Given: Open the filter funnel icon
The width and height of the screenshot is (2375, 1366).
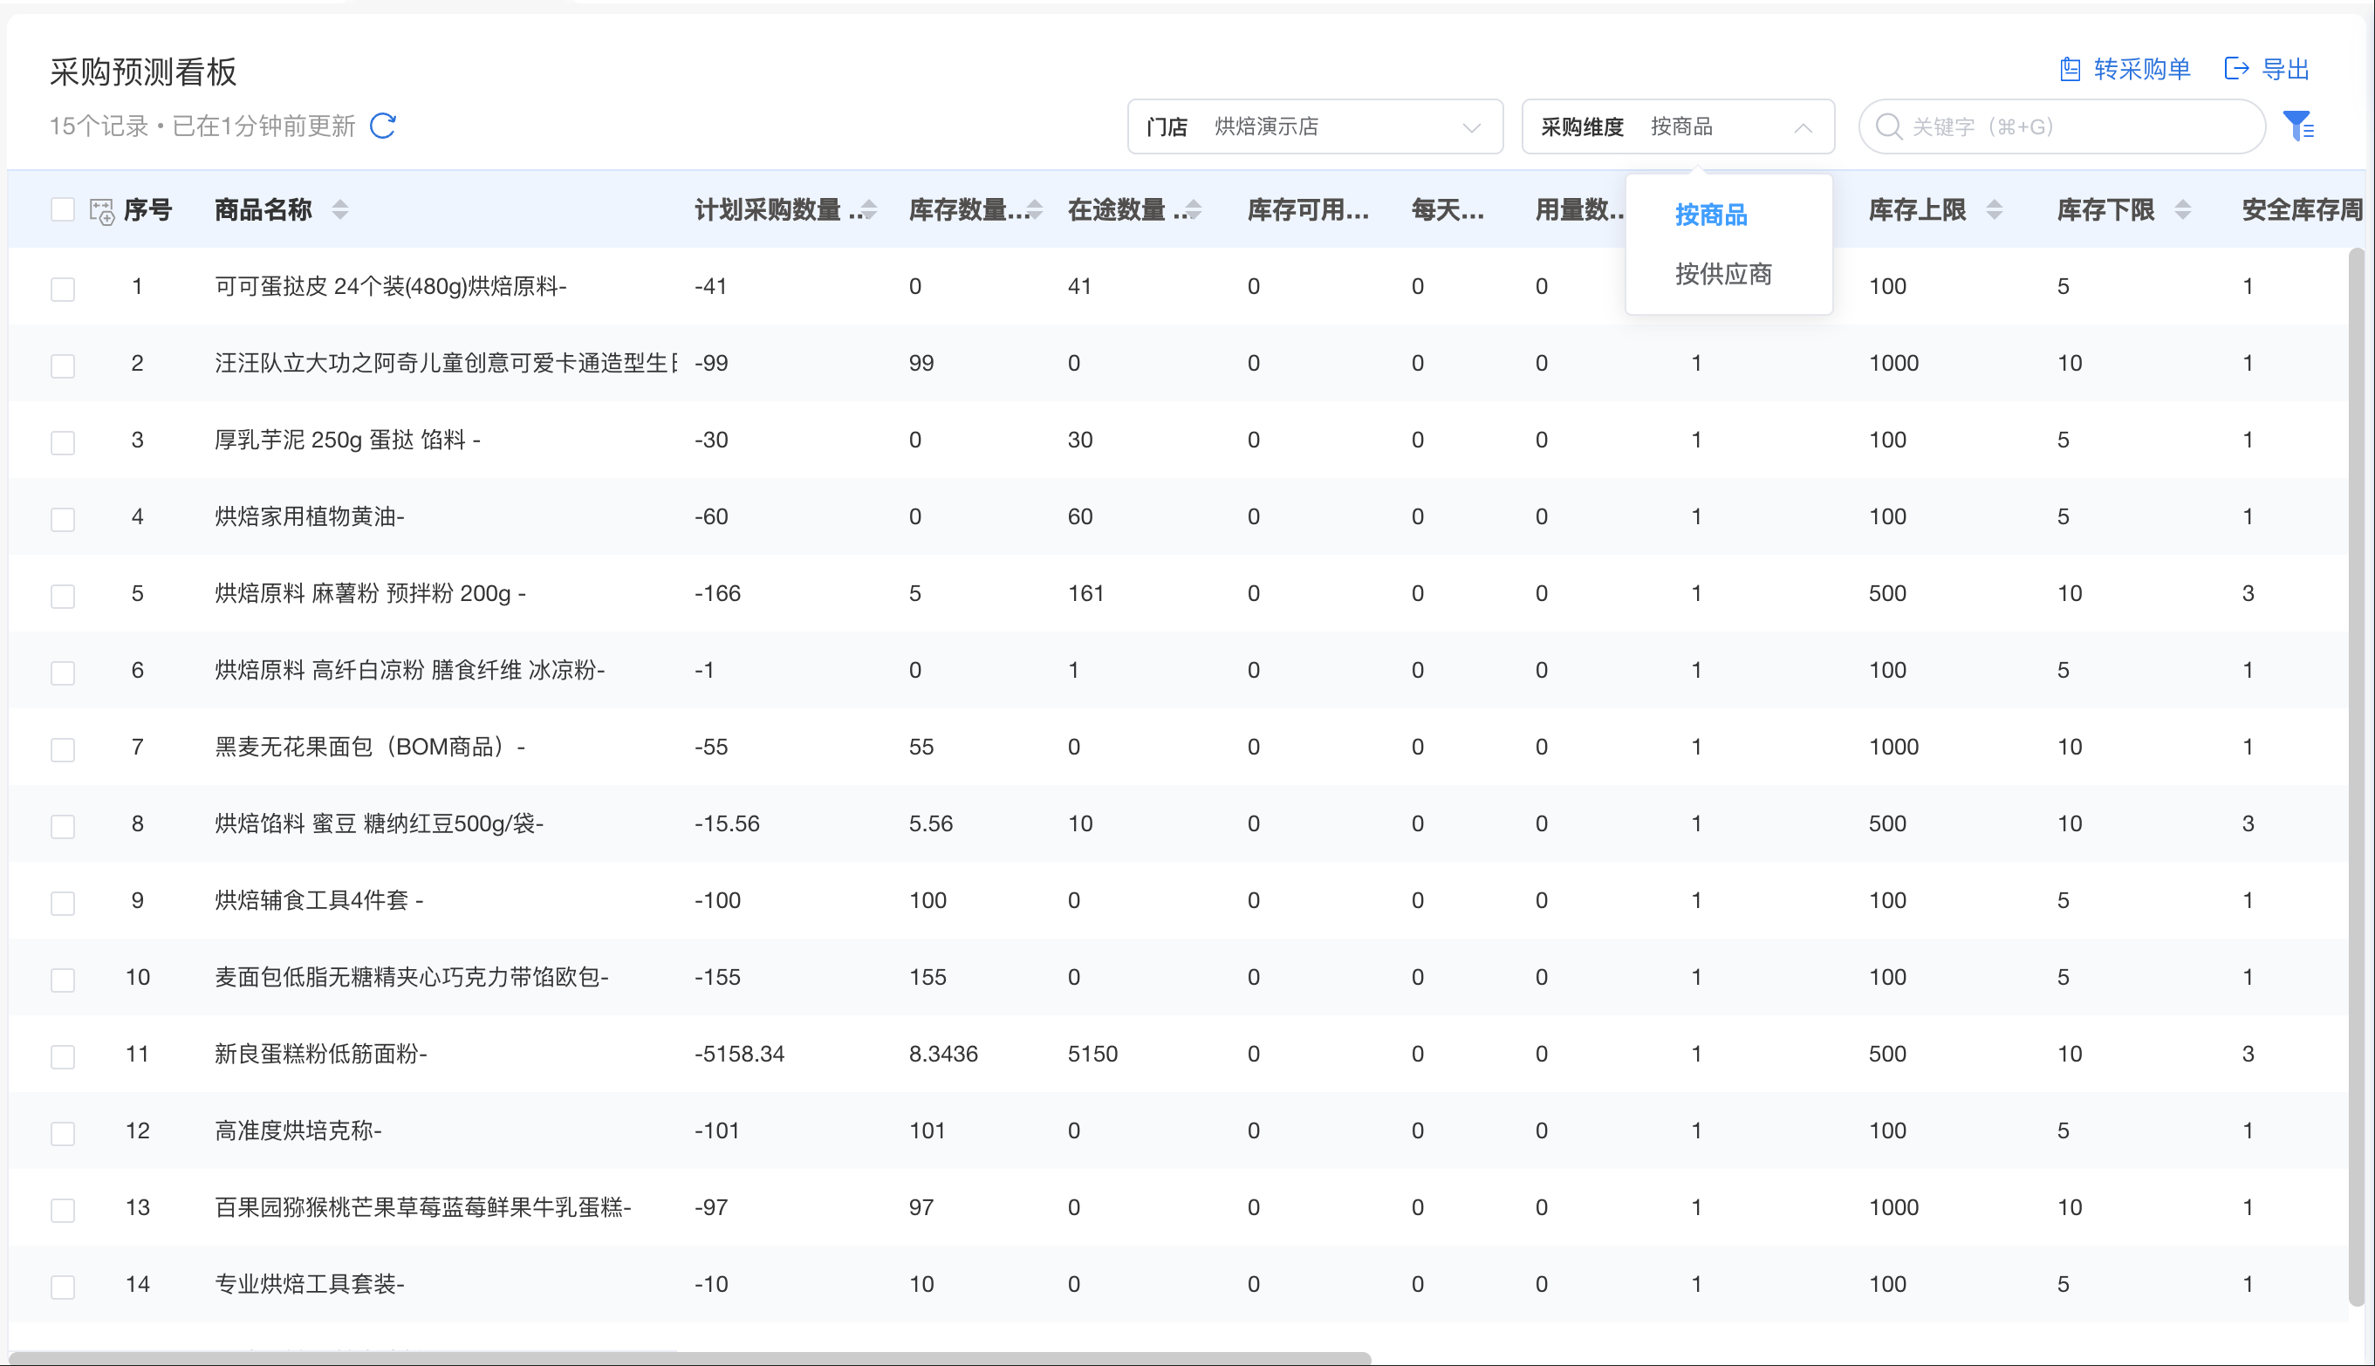Looking at the screenshot, I should click(x=2298, y=126).
